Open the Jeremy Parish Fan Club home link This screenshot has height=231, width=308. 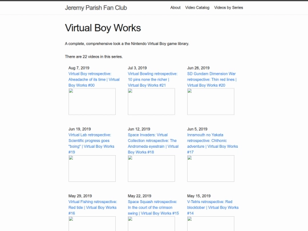96,7
